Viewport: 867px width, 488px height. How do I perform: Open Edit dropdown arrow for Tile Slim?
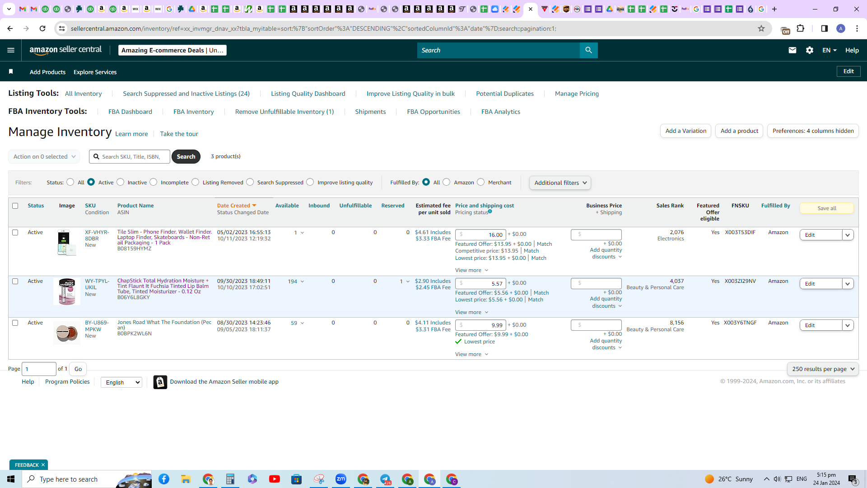(x=848, y=235)
